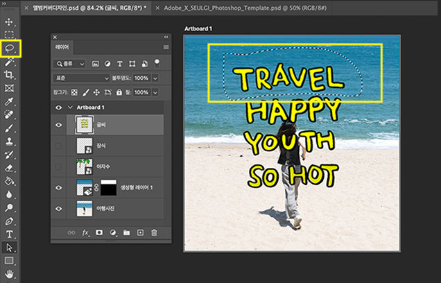Add a layer style with fx button

click(85, 232)
